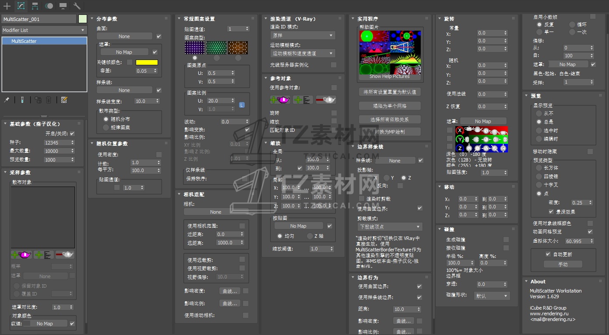The width and height of the screenshot is (609, 335).
Task: Click the 影响密度 曲线 button in 相机适配
Action: point(230,291)
